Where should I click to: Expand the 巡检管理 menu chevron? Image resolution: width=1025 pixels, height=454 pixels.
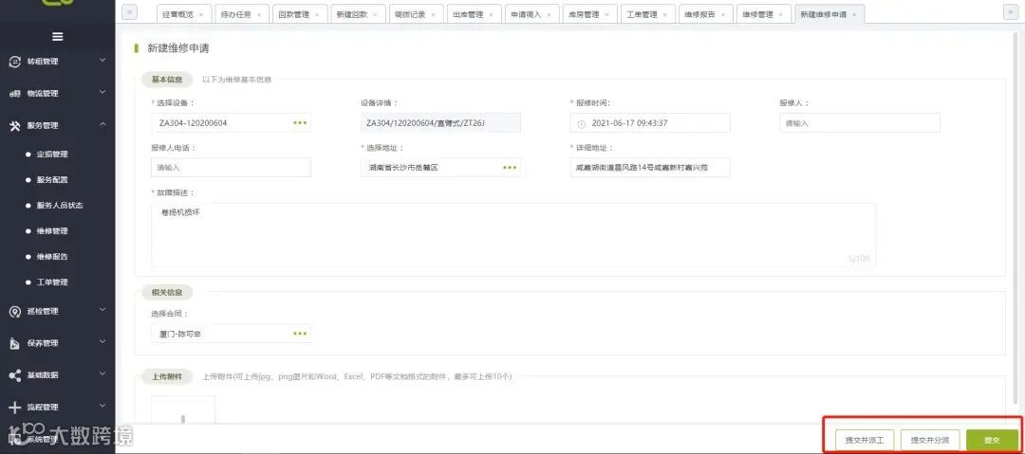pyautogui.click(x=102, y=310)
